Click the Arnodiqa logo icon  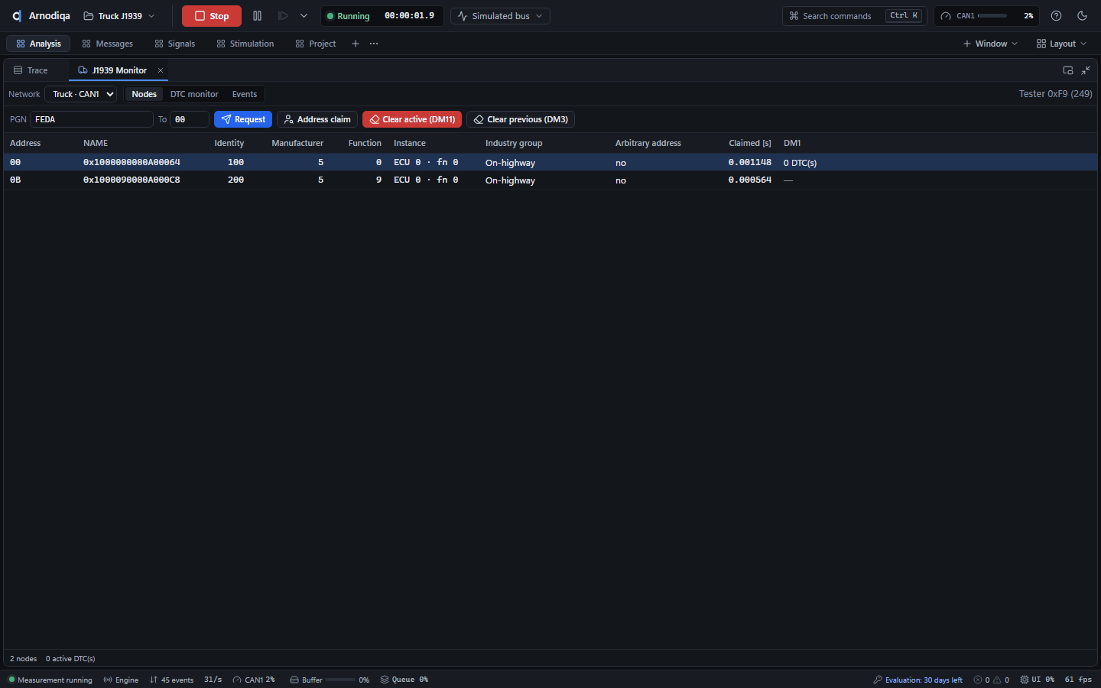click(x=17, y=16)
